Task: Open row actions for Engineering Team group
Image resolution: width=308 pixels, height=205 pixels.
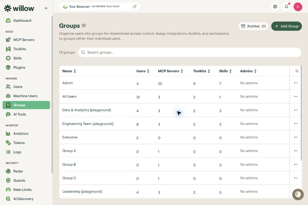Action: [296, 124]
